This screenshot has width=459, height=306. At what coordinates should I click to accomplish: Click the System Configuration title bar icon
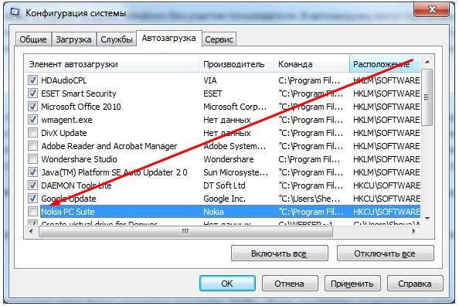(x=15, y=12)
